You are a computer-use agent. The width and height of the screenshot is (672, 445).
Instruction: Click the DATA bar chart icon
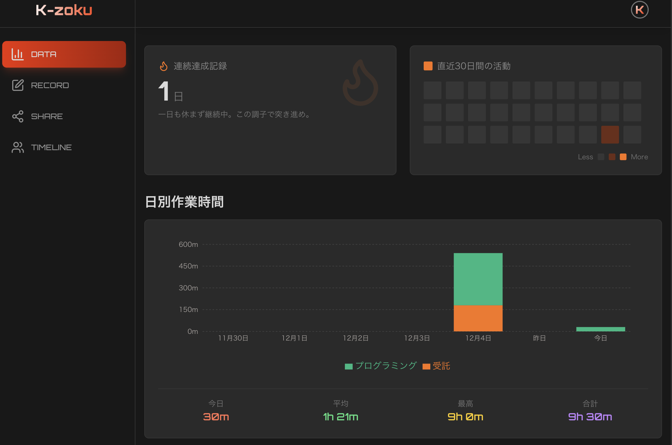click(17, 54)
